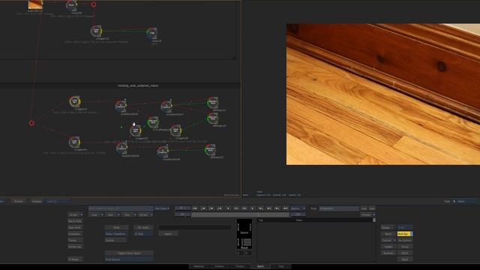480x270 pixels.
Task: Click the current frame number field
Action: [182, 208]
